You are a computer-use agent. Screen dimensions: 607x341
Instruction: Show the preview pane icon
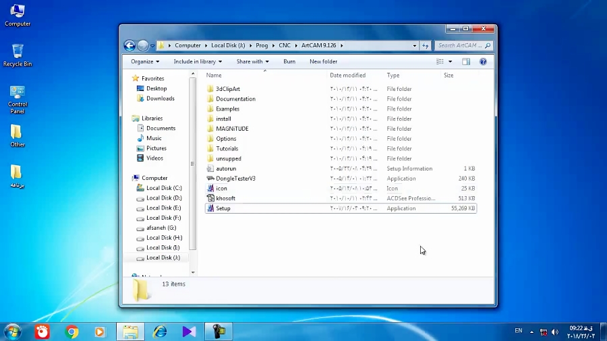tap(465, 61)
